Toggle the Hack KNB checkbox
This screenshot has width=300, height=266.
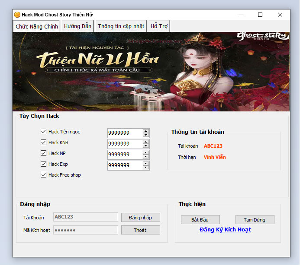43,142
